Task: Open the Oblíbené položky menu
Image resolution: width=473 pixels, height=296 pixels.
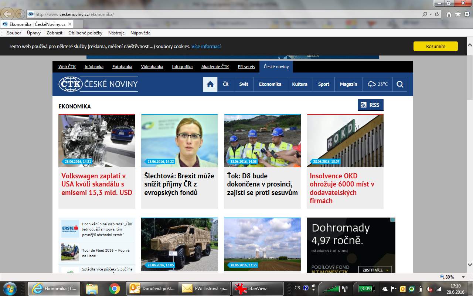Action: point(85,33)
